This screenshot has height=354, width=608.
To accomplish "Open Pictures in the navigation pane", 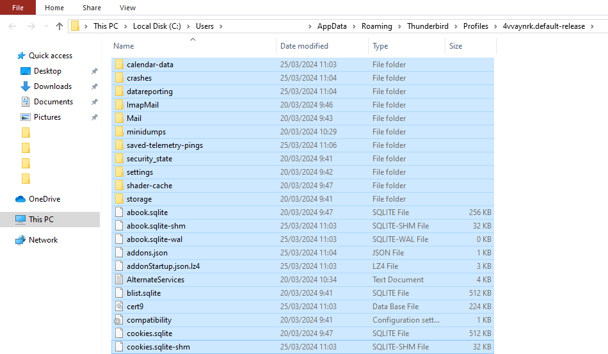I will [47, 117].
